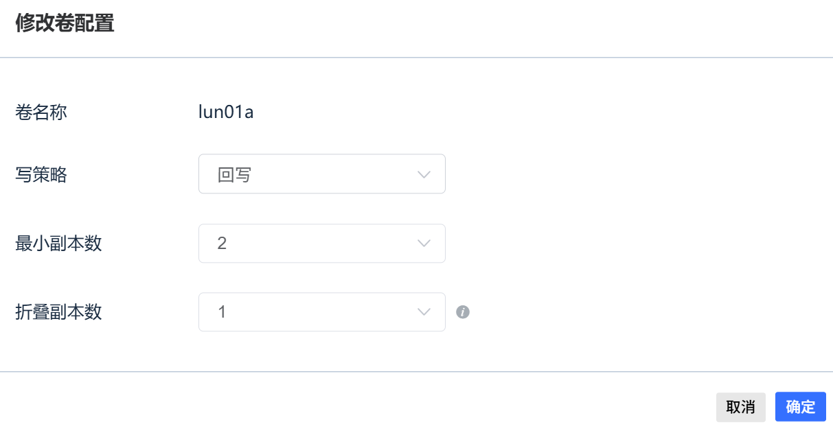Viewport: 833px width, 437px height.
Task: Click the dialog title 修改卷配置
Action: 65,23
